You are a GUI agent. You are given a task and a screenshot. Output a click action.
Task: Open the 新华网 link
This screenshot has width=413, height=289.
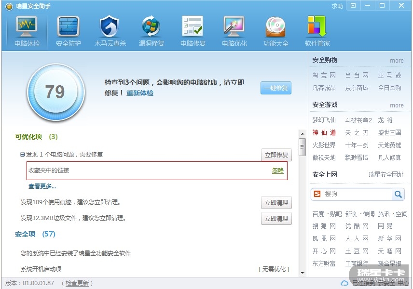click(389, 239)
